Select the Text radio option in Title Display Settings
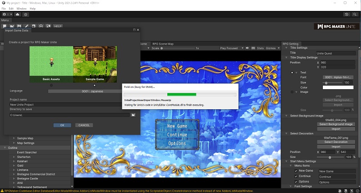This screenshot has width=361, height=193. (292, 73)
